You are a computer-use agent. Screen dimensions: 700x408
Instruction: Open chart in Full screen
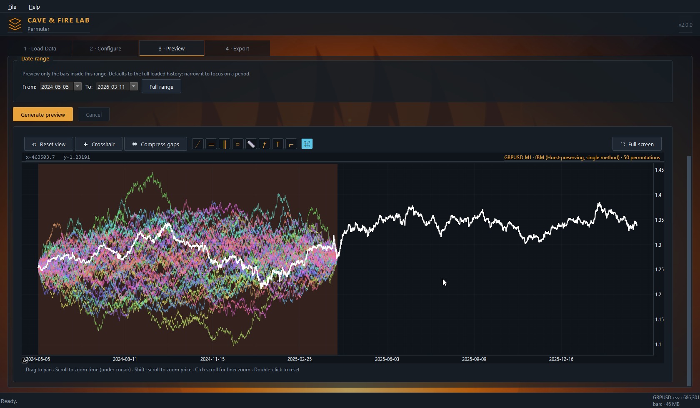pos(637,144)
